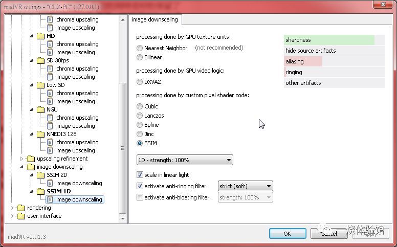Select the Lanczos radio button
This screenshot has width=397, height=247.
coord(140,116)
